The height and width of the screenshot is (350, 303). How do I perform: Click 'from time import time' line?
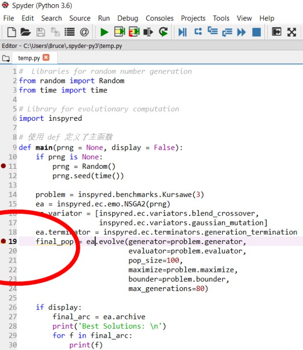63,90
